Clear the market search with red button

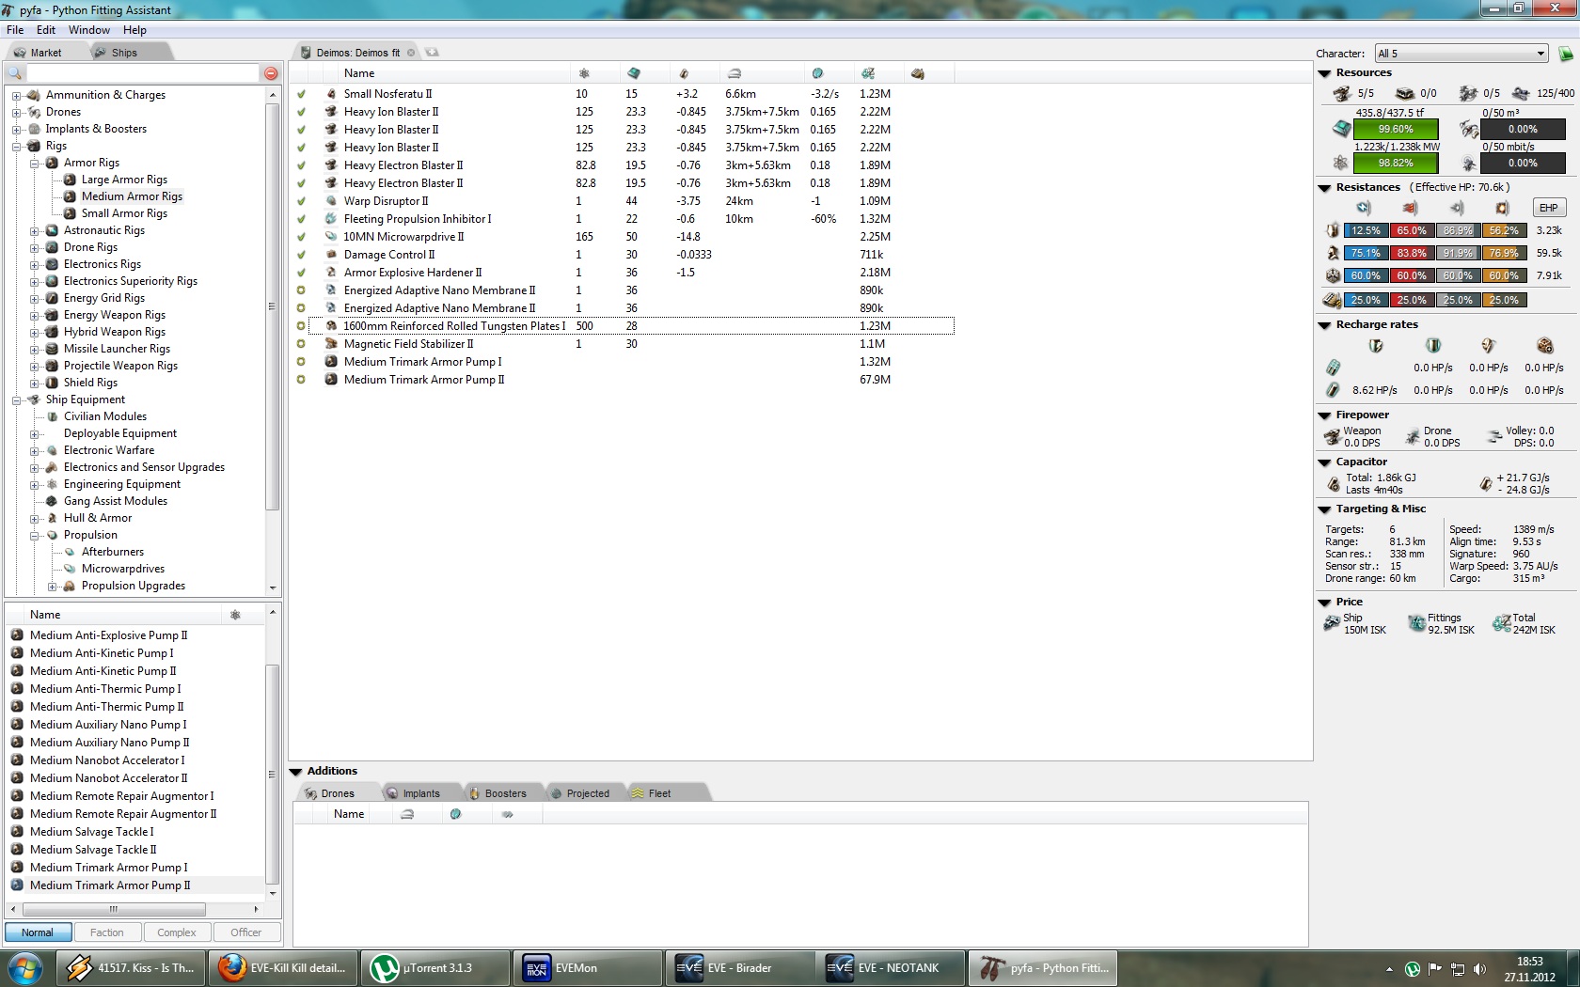(x=271, y=73)
